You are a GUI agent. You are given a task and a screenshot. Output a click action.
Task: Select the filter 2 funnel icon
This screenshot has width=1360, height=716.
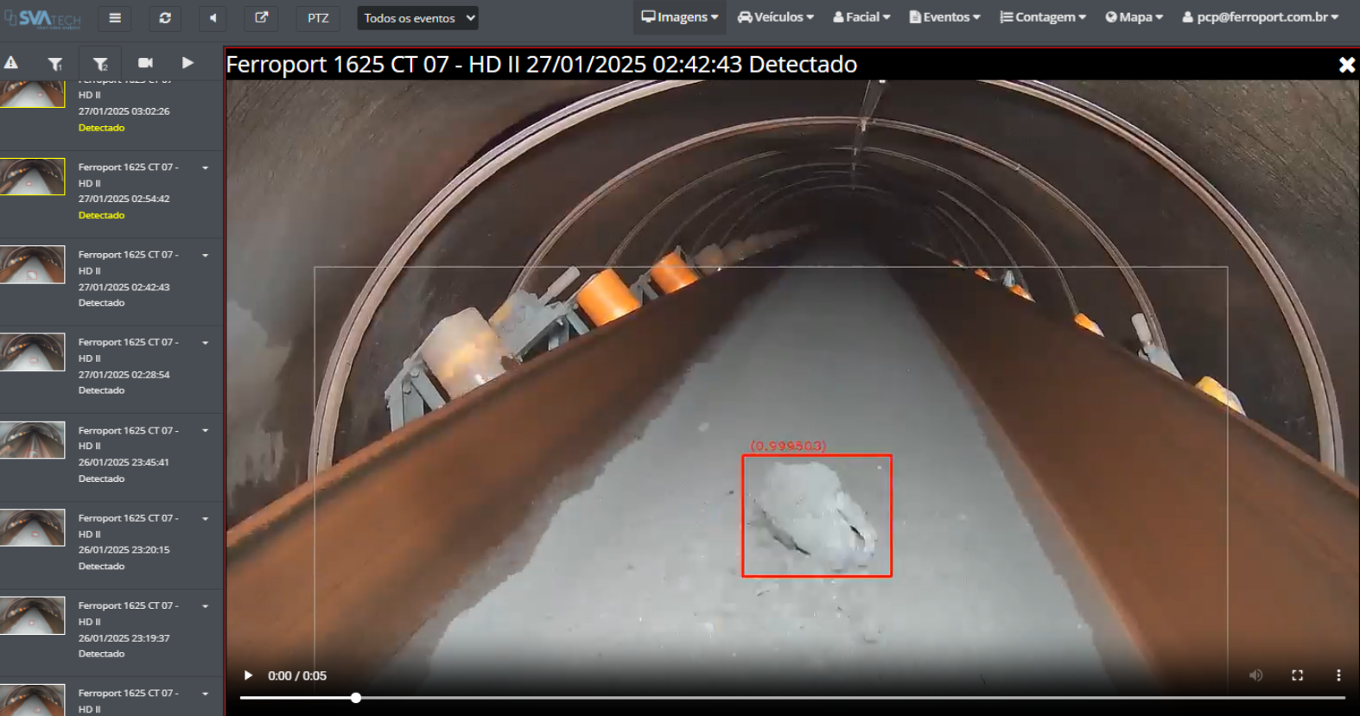coord(100,63)
